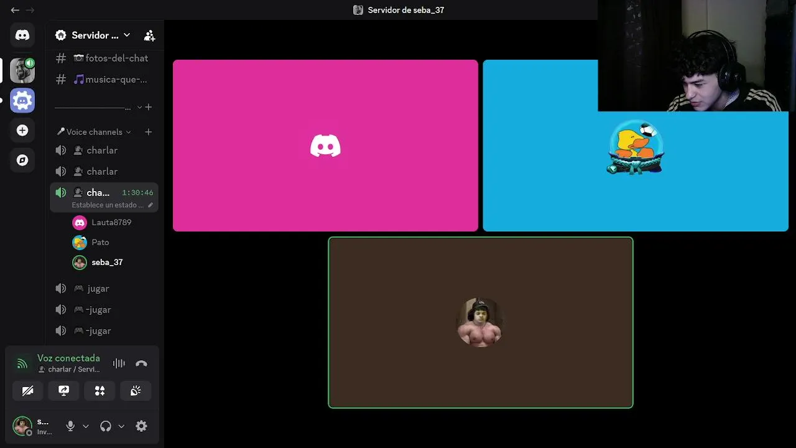Open voice connection signal details
796x448 pixels.
[x=22, y=363]
